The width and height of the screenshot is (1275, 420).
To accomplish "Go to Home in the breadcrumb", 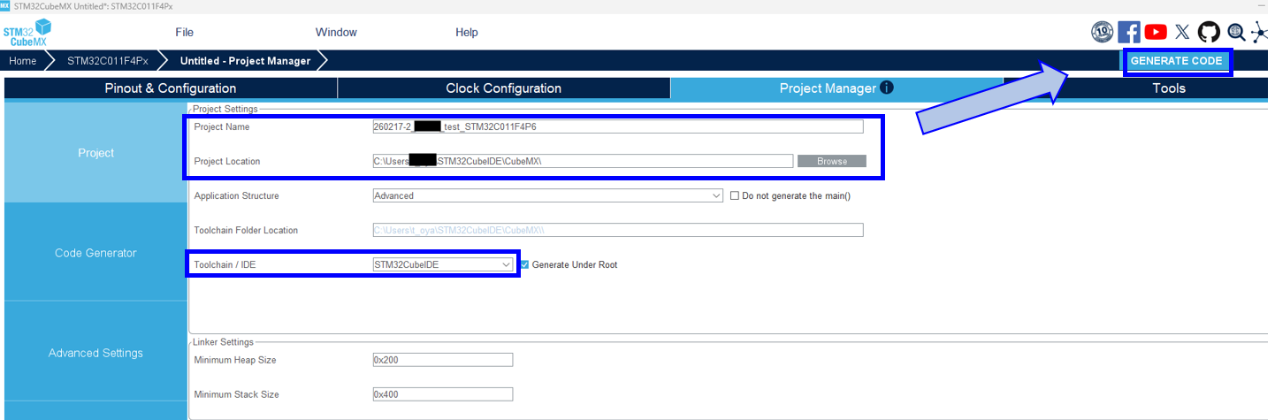I will pos(23,61).
